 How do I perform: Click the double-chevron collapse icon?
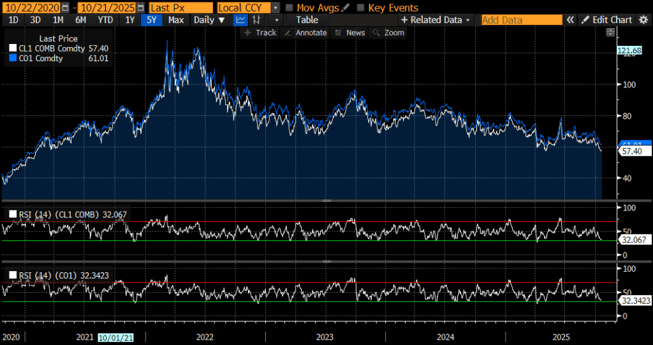tap(570, 20)
